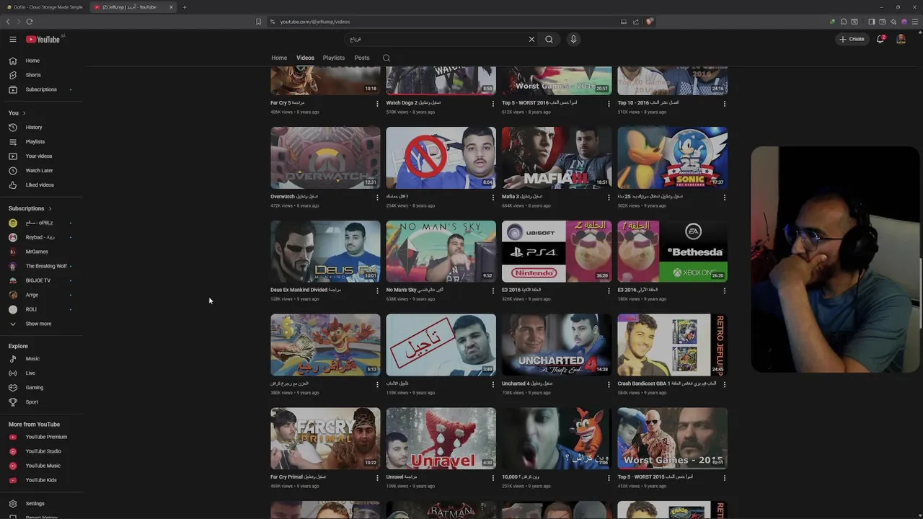The image size is (923, 519).
Task: Open Sonic 25th Anniversary video thumbnail
Action: pyautogui.click(x=672, y=158)
